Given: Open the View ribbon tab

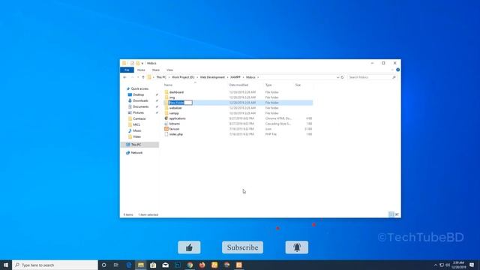Looking at the screenshot, I should click(x=170, y=70).
